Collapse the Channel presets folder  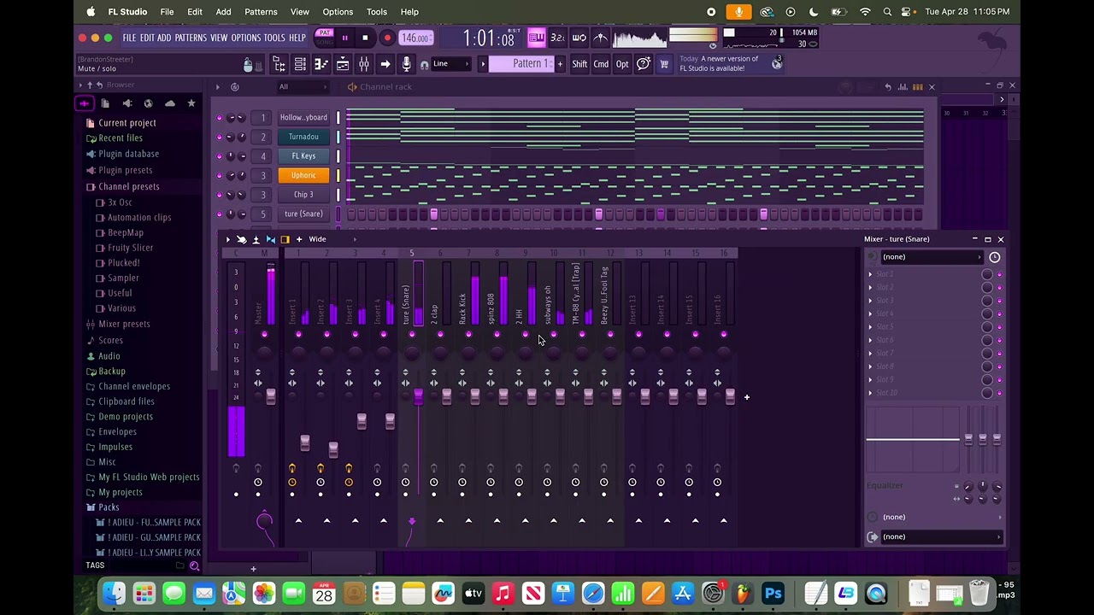128,186
